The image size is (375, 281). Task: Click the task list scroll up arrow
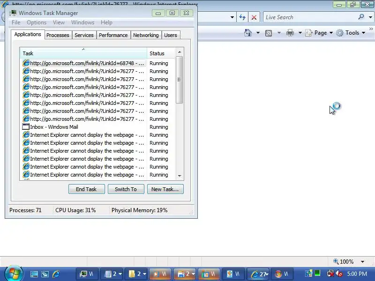click(x=180, y=52)
